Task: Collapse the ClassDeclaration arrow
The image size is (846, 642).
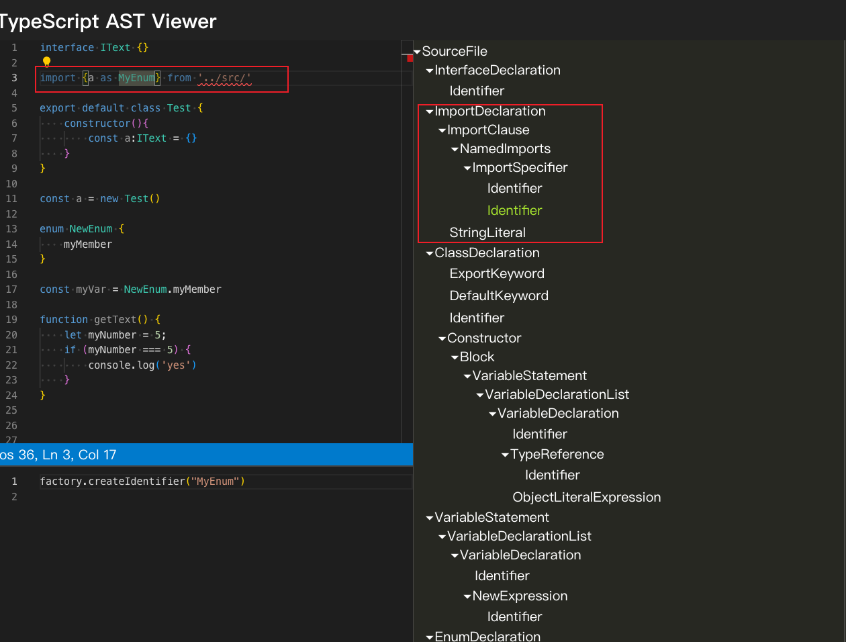Action: coord(430,254)
